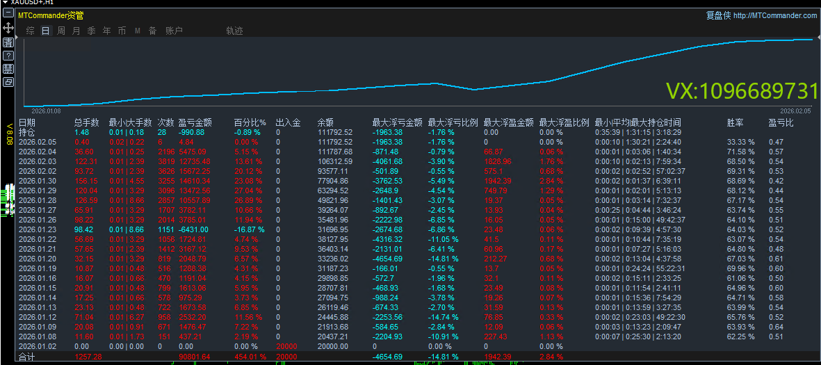Image resolution: width=821 pixels, height=365 pixels.
Task: Select the M tab
Action: click(x=137, y=31)
